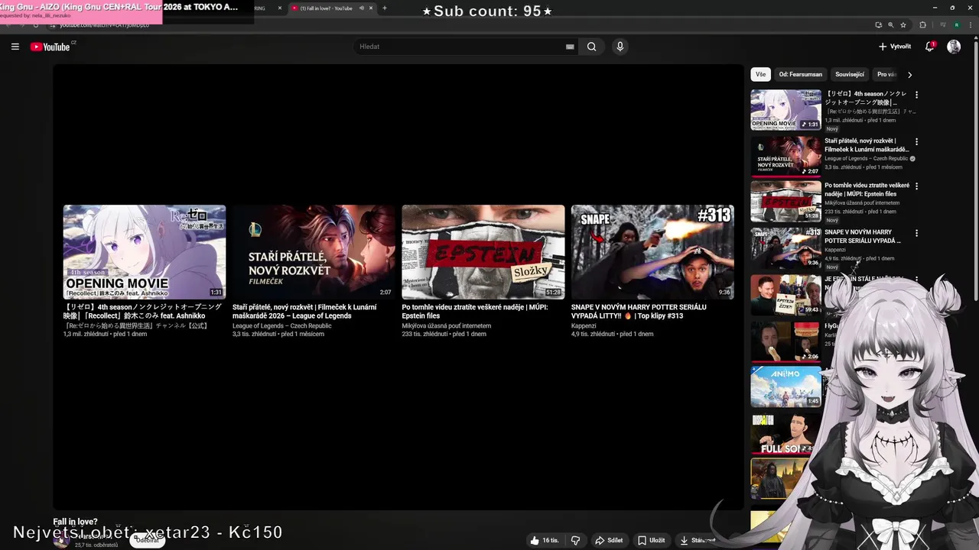Like the video with thumbs up
The image size is (979, 550).
click(x=544, y=540)
